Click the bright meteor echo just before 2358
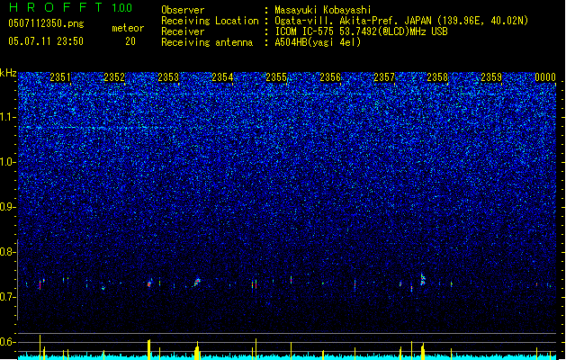The image size is (566, 360). click(423, 279)
